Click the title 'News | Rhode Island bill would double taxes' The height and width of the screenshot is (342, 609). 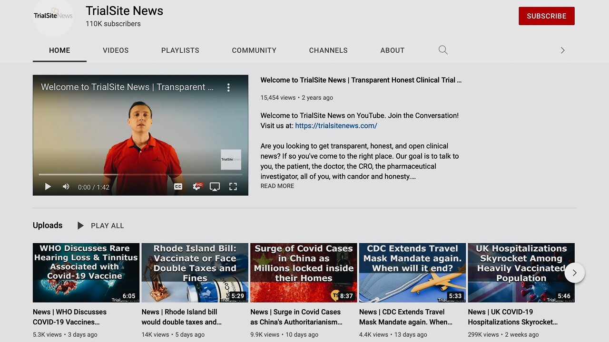(x=182, y=317)
